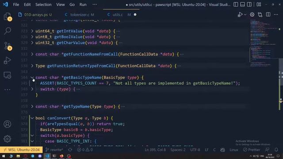The height and width of the screenshot is (159, 283).
Task: Click Ln 395, Col 8 in status bar
Action: point(155,150)
